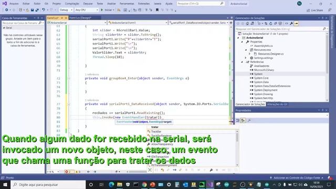Click the wrench properties icon in Solution Explorer
This screenshot has height=189, width=336.
coord(291,24)
